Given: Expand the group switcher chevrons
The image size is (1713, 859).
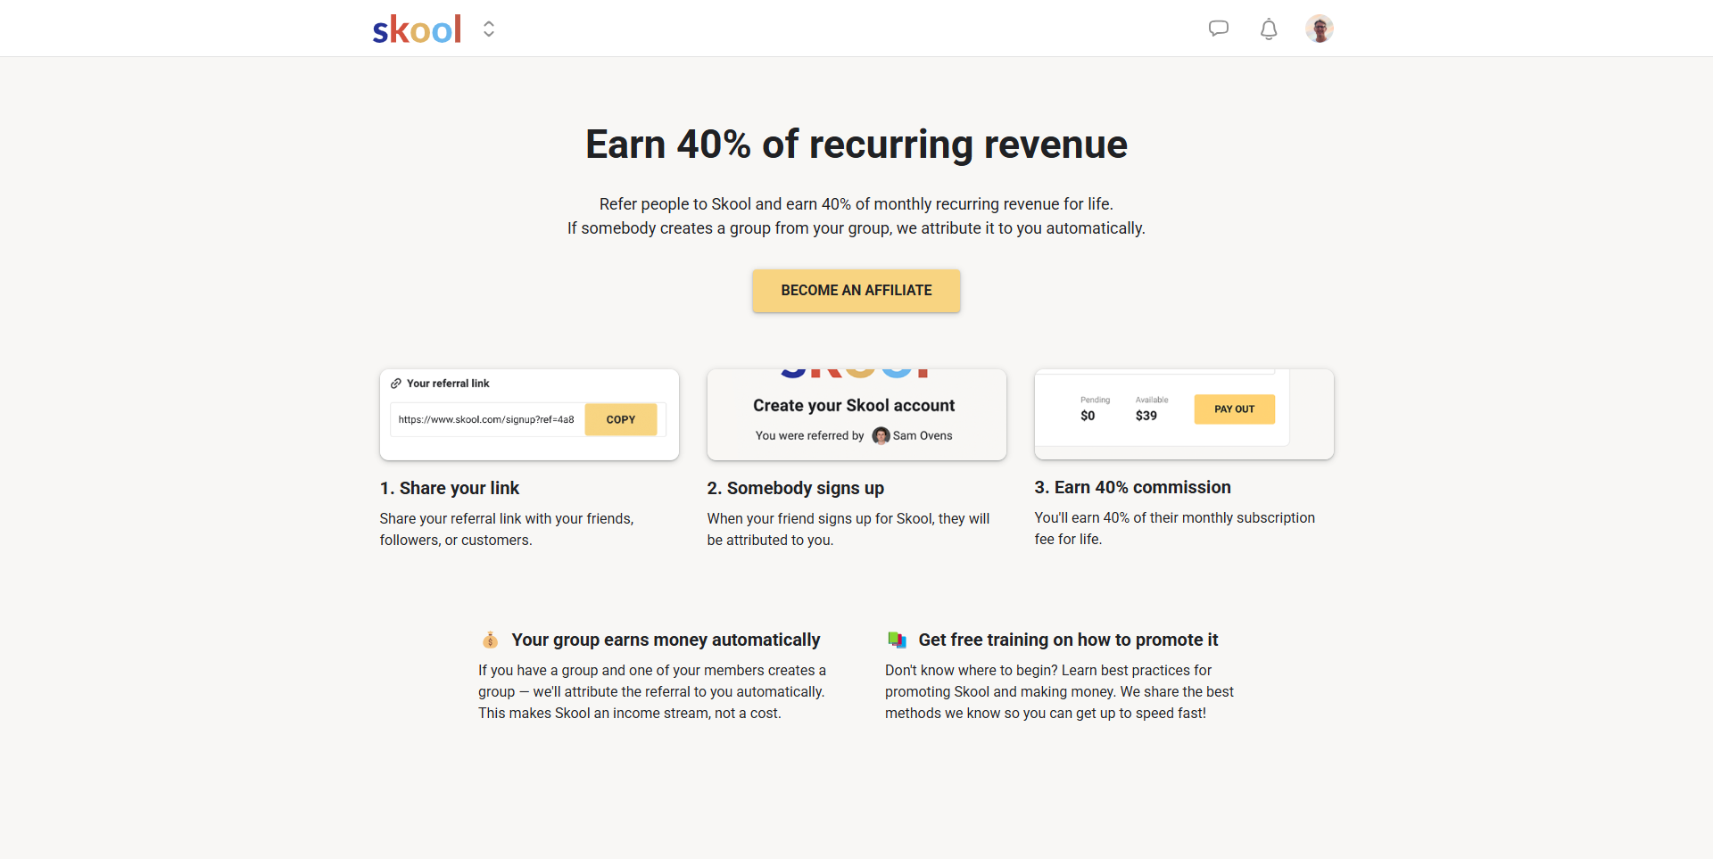Looking at the screenshot, I should tap(489, 29).
